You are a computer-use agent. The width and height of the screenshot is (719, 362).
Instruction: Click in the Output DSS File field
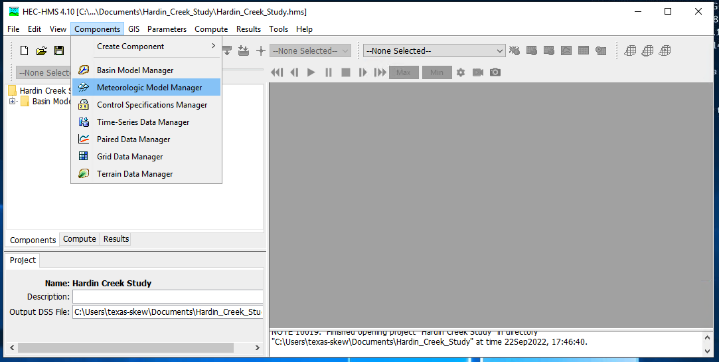[x=168, y=312]
